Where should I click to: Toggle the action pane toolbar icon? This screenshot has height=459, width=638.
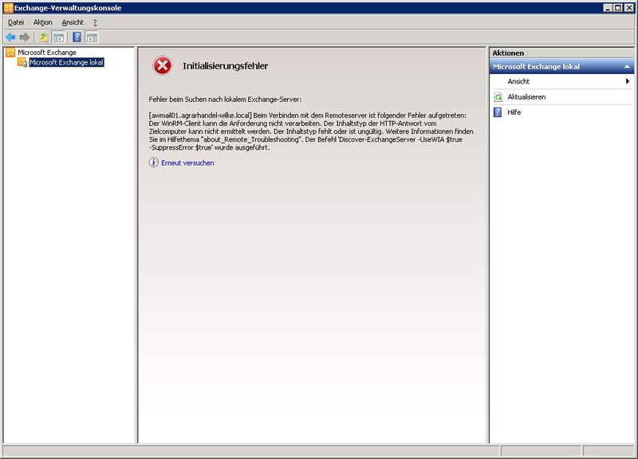click(x=92, y=37)
